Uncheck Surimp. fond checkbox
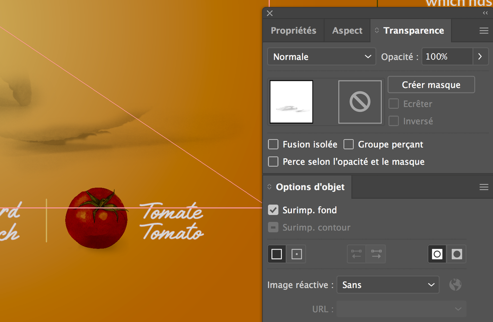493x322 pixels. 273,210
